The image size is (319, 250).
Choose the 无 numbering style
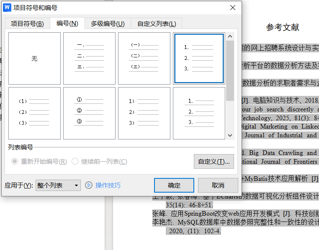[x=34, y=59]
